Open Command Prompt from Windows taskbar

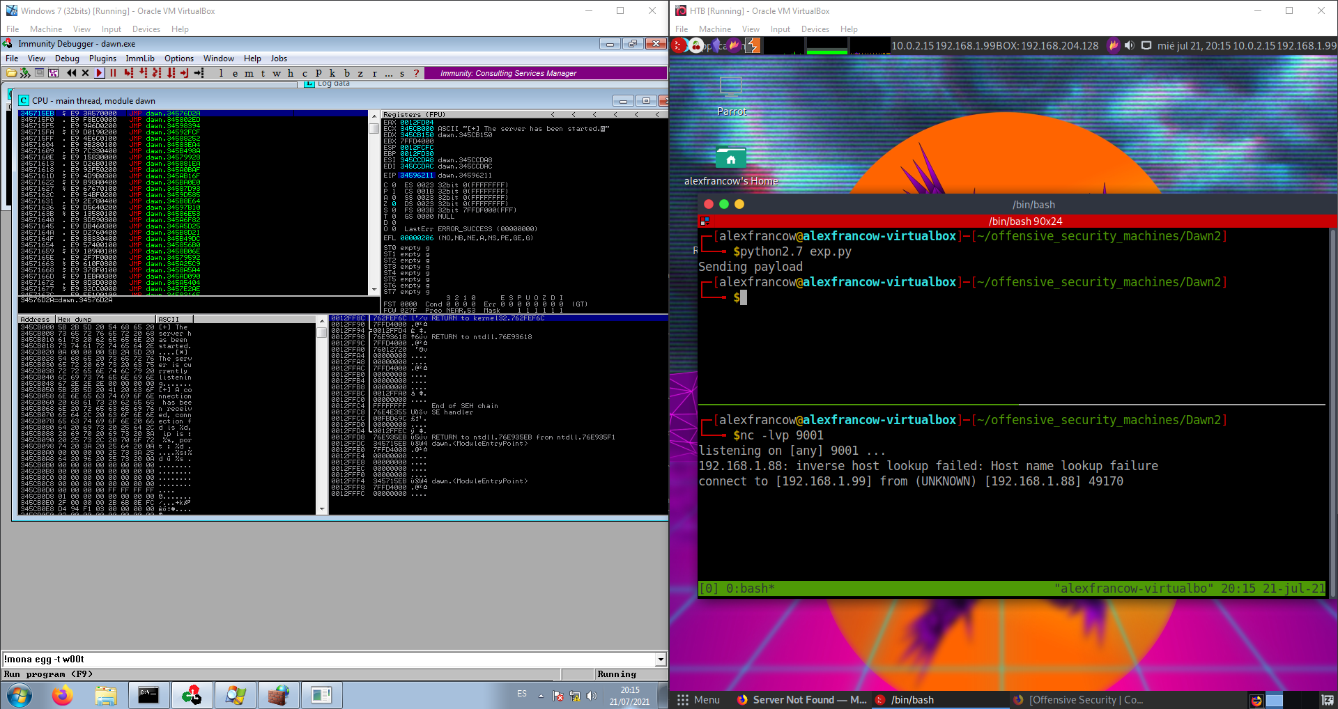pyautogui.click(x=148, y=695)
